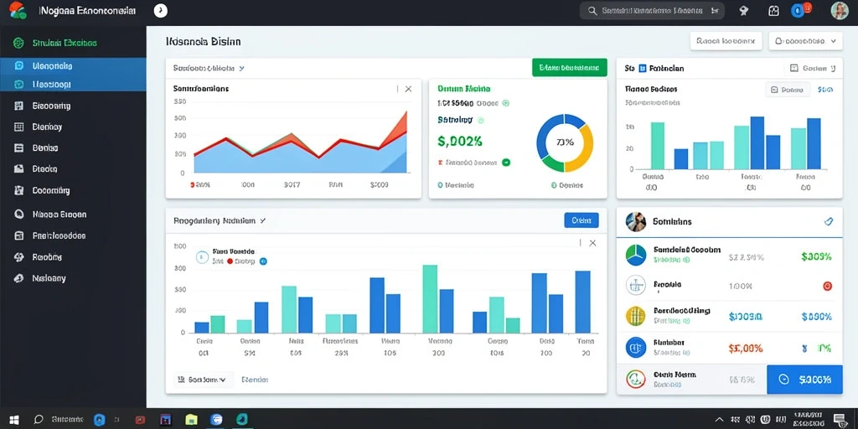Image resolution: width=858 pixels, height=429 pixels.
Task: Click the blue pie chart list icon
Action: pyautogui.click(x=636, y=255)
